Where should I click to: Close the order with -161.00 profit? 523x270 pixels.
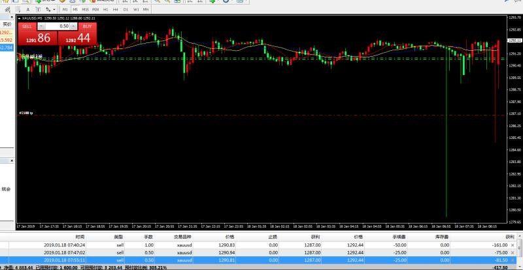pyautogui.click(x=513, y=245)
